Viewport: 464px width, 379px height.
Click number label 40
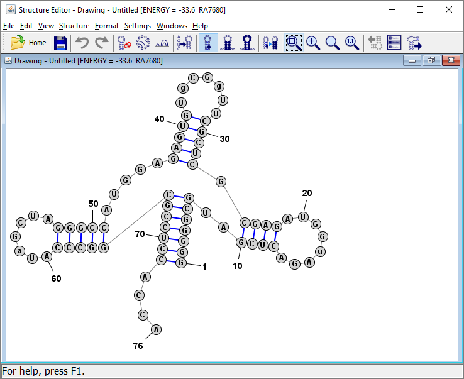(x=159, y=119)
